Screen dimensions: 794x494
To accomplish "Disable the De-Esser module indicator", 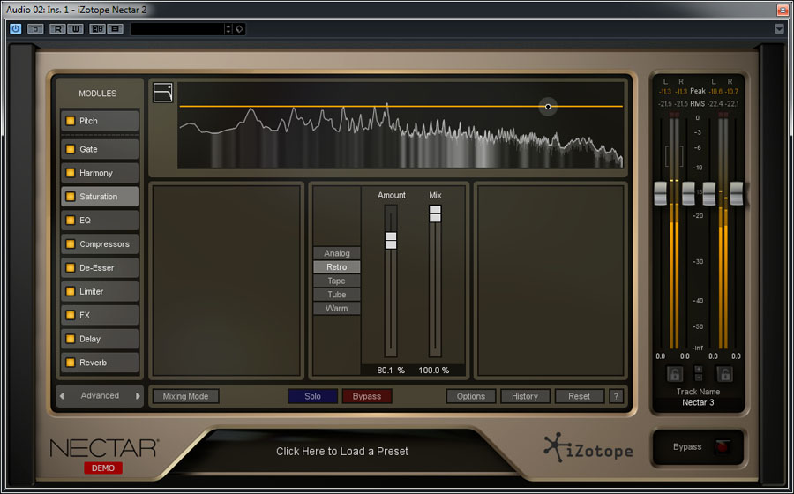I will (70, 267).
